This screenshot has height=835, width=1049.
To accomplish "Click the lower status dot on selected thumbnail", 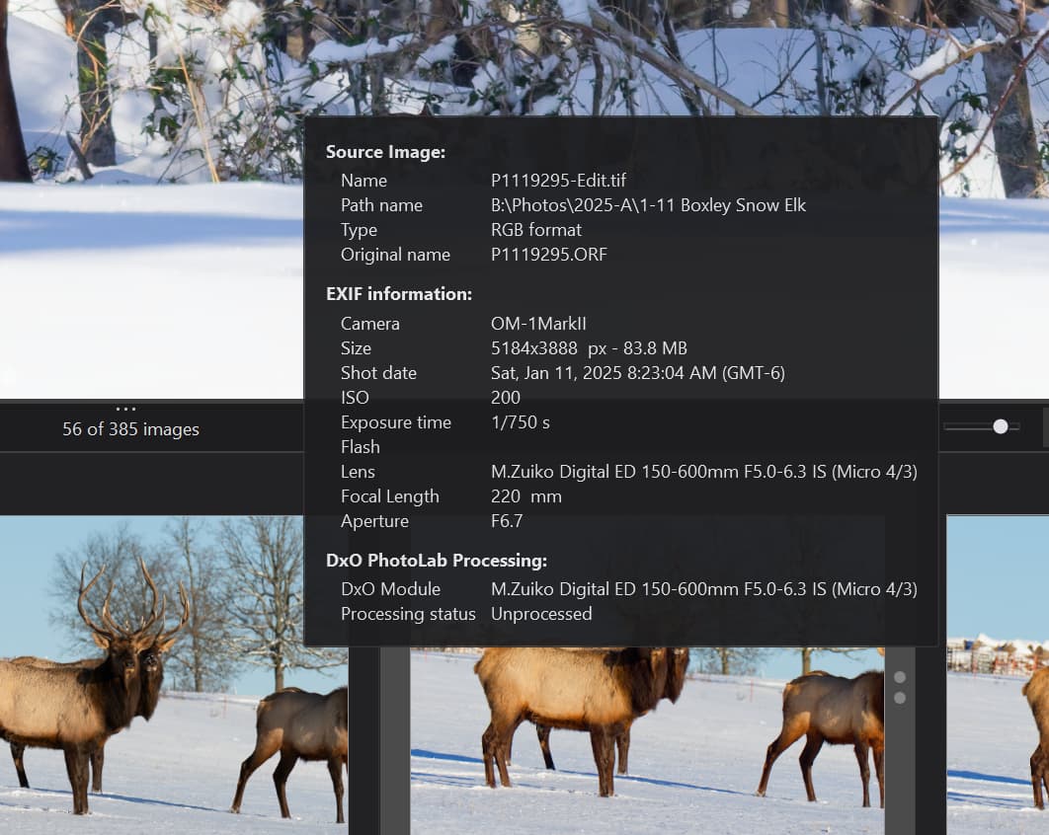I will 899,698.
